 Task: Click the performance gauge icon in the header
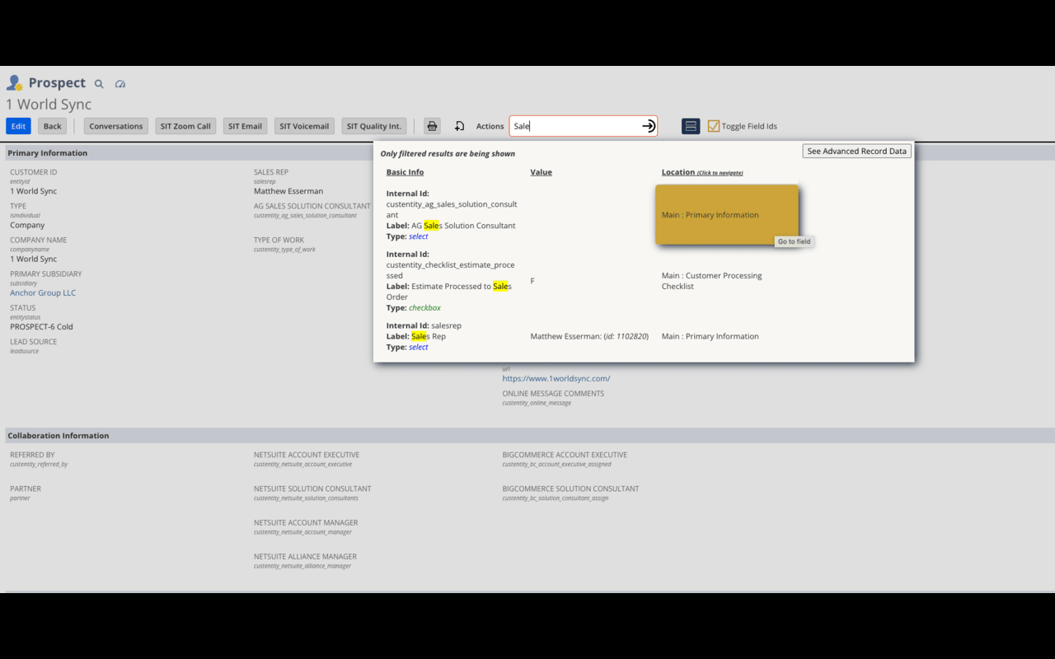[x=120, y=83]
